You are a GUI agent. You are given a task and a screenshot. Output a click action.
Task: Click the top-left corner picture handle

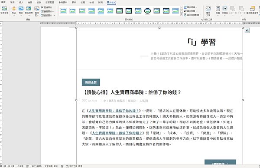click(76, 28)
